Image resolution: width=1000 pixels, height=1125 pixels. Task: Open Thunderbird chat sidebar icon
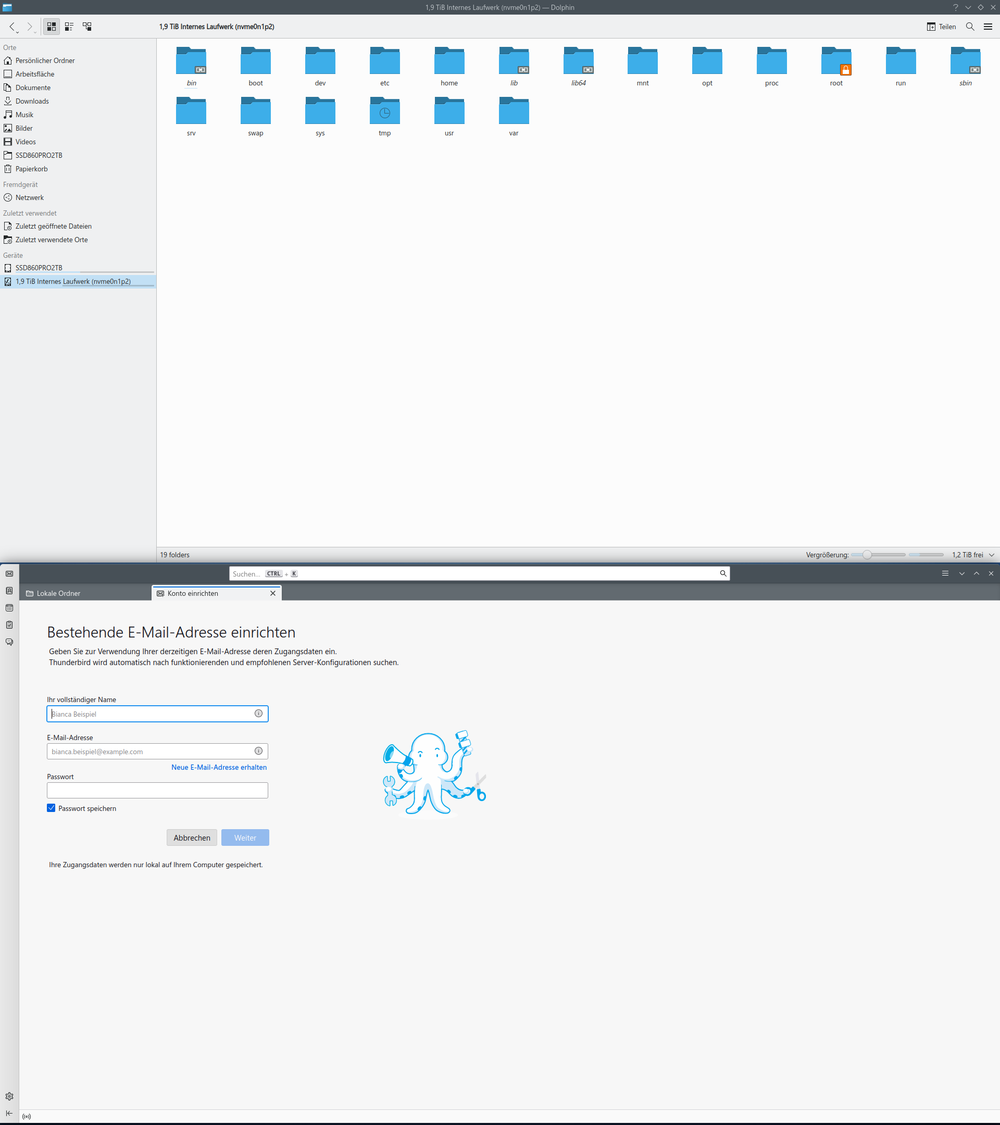[9, 642]
